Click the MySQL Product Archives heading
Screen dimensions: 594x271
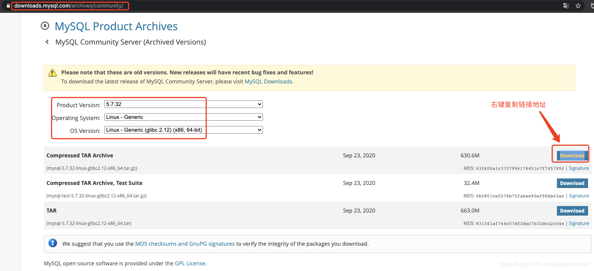click(x=116, y=26)
